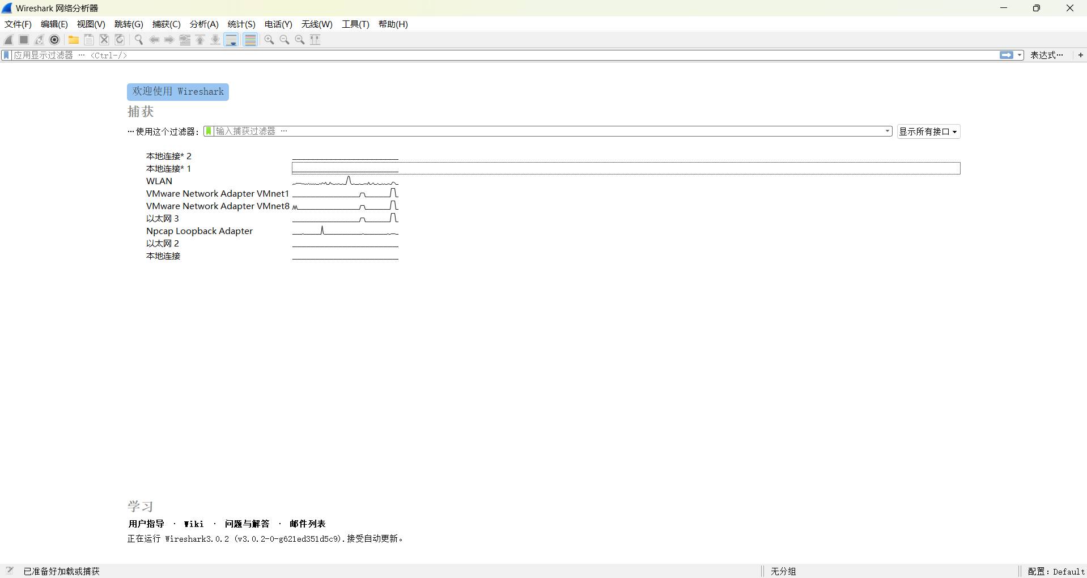Select interface 以太网 3

point(163,219)
